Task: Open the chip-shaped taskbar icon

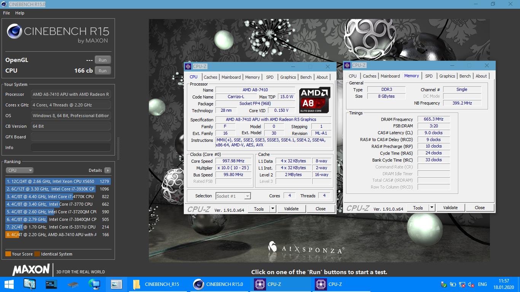Action: click(x=73, y=284)
